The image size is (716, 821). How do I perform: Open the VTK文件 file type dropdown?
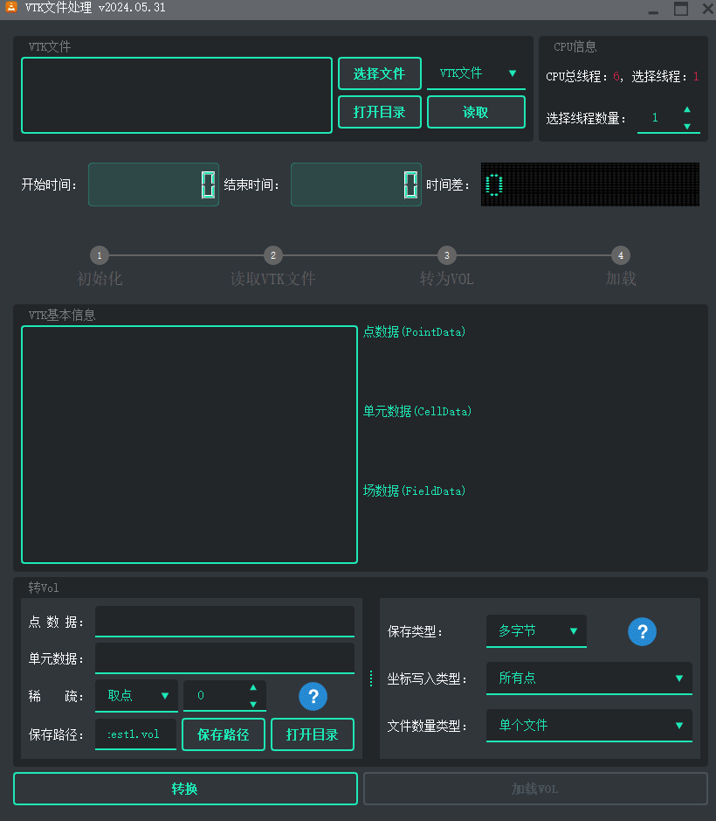click(x=476, y=74)
